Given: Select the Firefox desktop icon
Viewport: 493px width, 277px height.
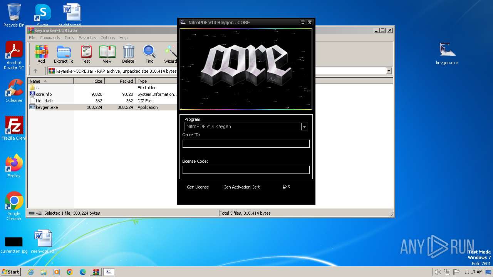Looking at the screenshot, I should pos(14,166).
